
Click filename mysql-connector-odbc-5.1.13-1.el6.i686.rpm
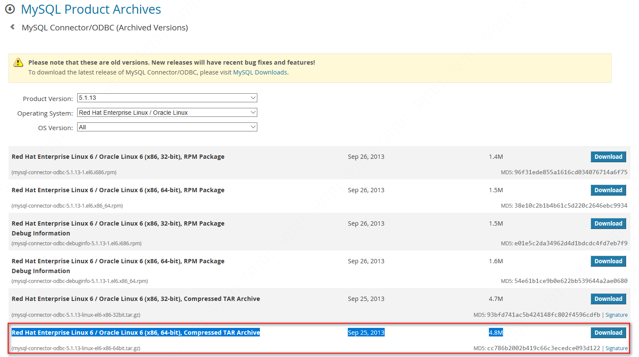tap(64, 173)
